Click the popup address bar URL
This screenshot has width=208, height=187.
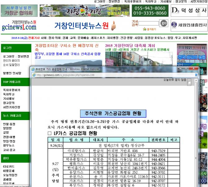pos(66,75)
